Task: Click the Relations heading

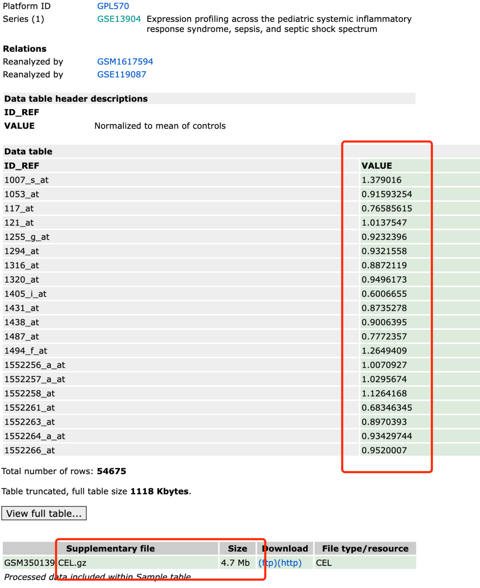Action: pos(25,49)
